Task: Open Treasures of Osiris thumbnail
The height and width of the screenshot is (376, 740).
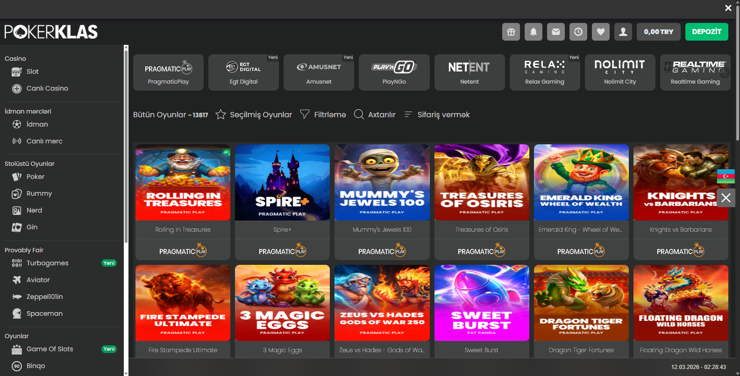Action: (x=482, y=182)
